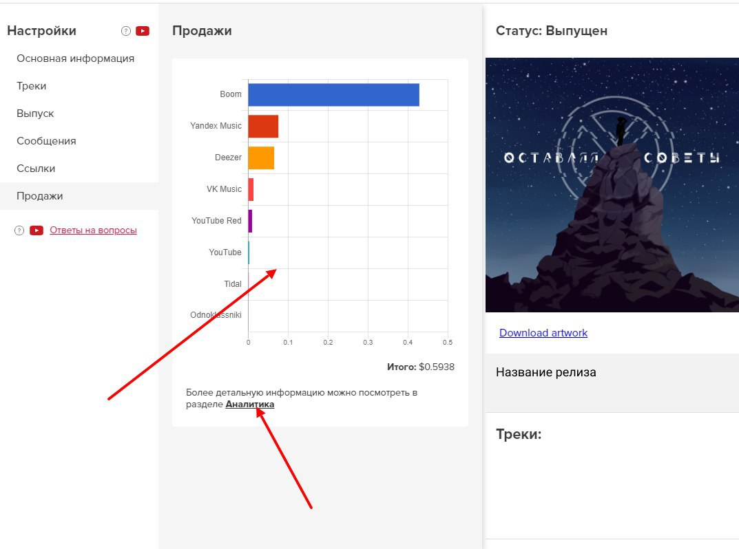This screenshot has height=549, width=739.
Task: Click the blue Boom bar in chart
Action: coord(333,95)
